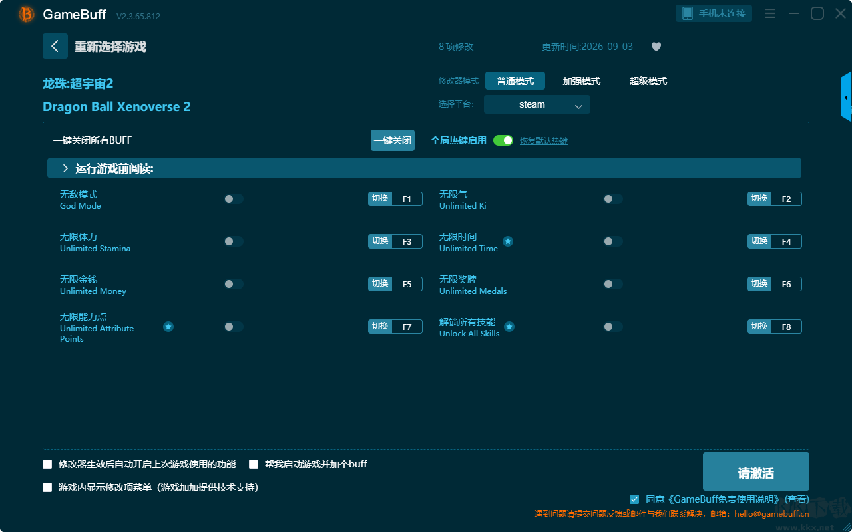The image size is (852, 532).
Task: Click the 请激活 activate button
Action: click(756, 472)
